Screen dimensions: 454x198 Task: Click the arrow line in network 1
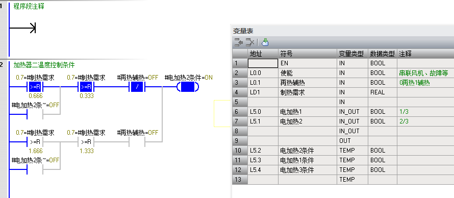(x=22, y=28)
